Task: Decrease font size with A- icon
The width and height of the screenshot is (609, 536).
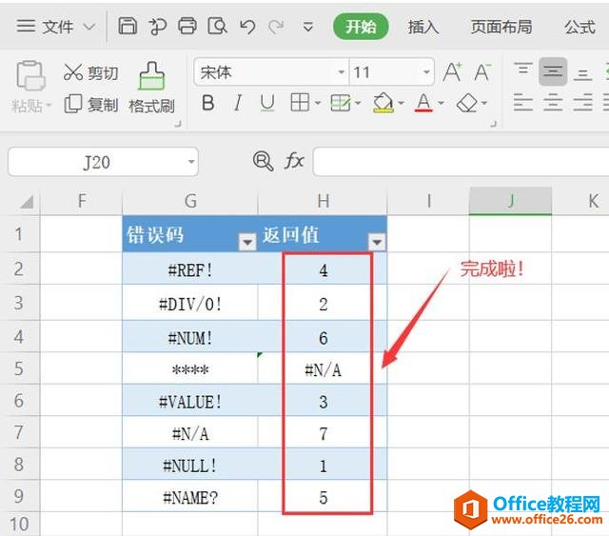Action: pos(482,72)
